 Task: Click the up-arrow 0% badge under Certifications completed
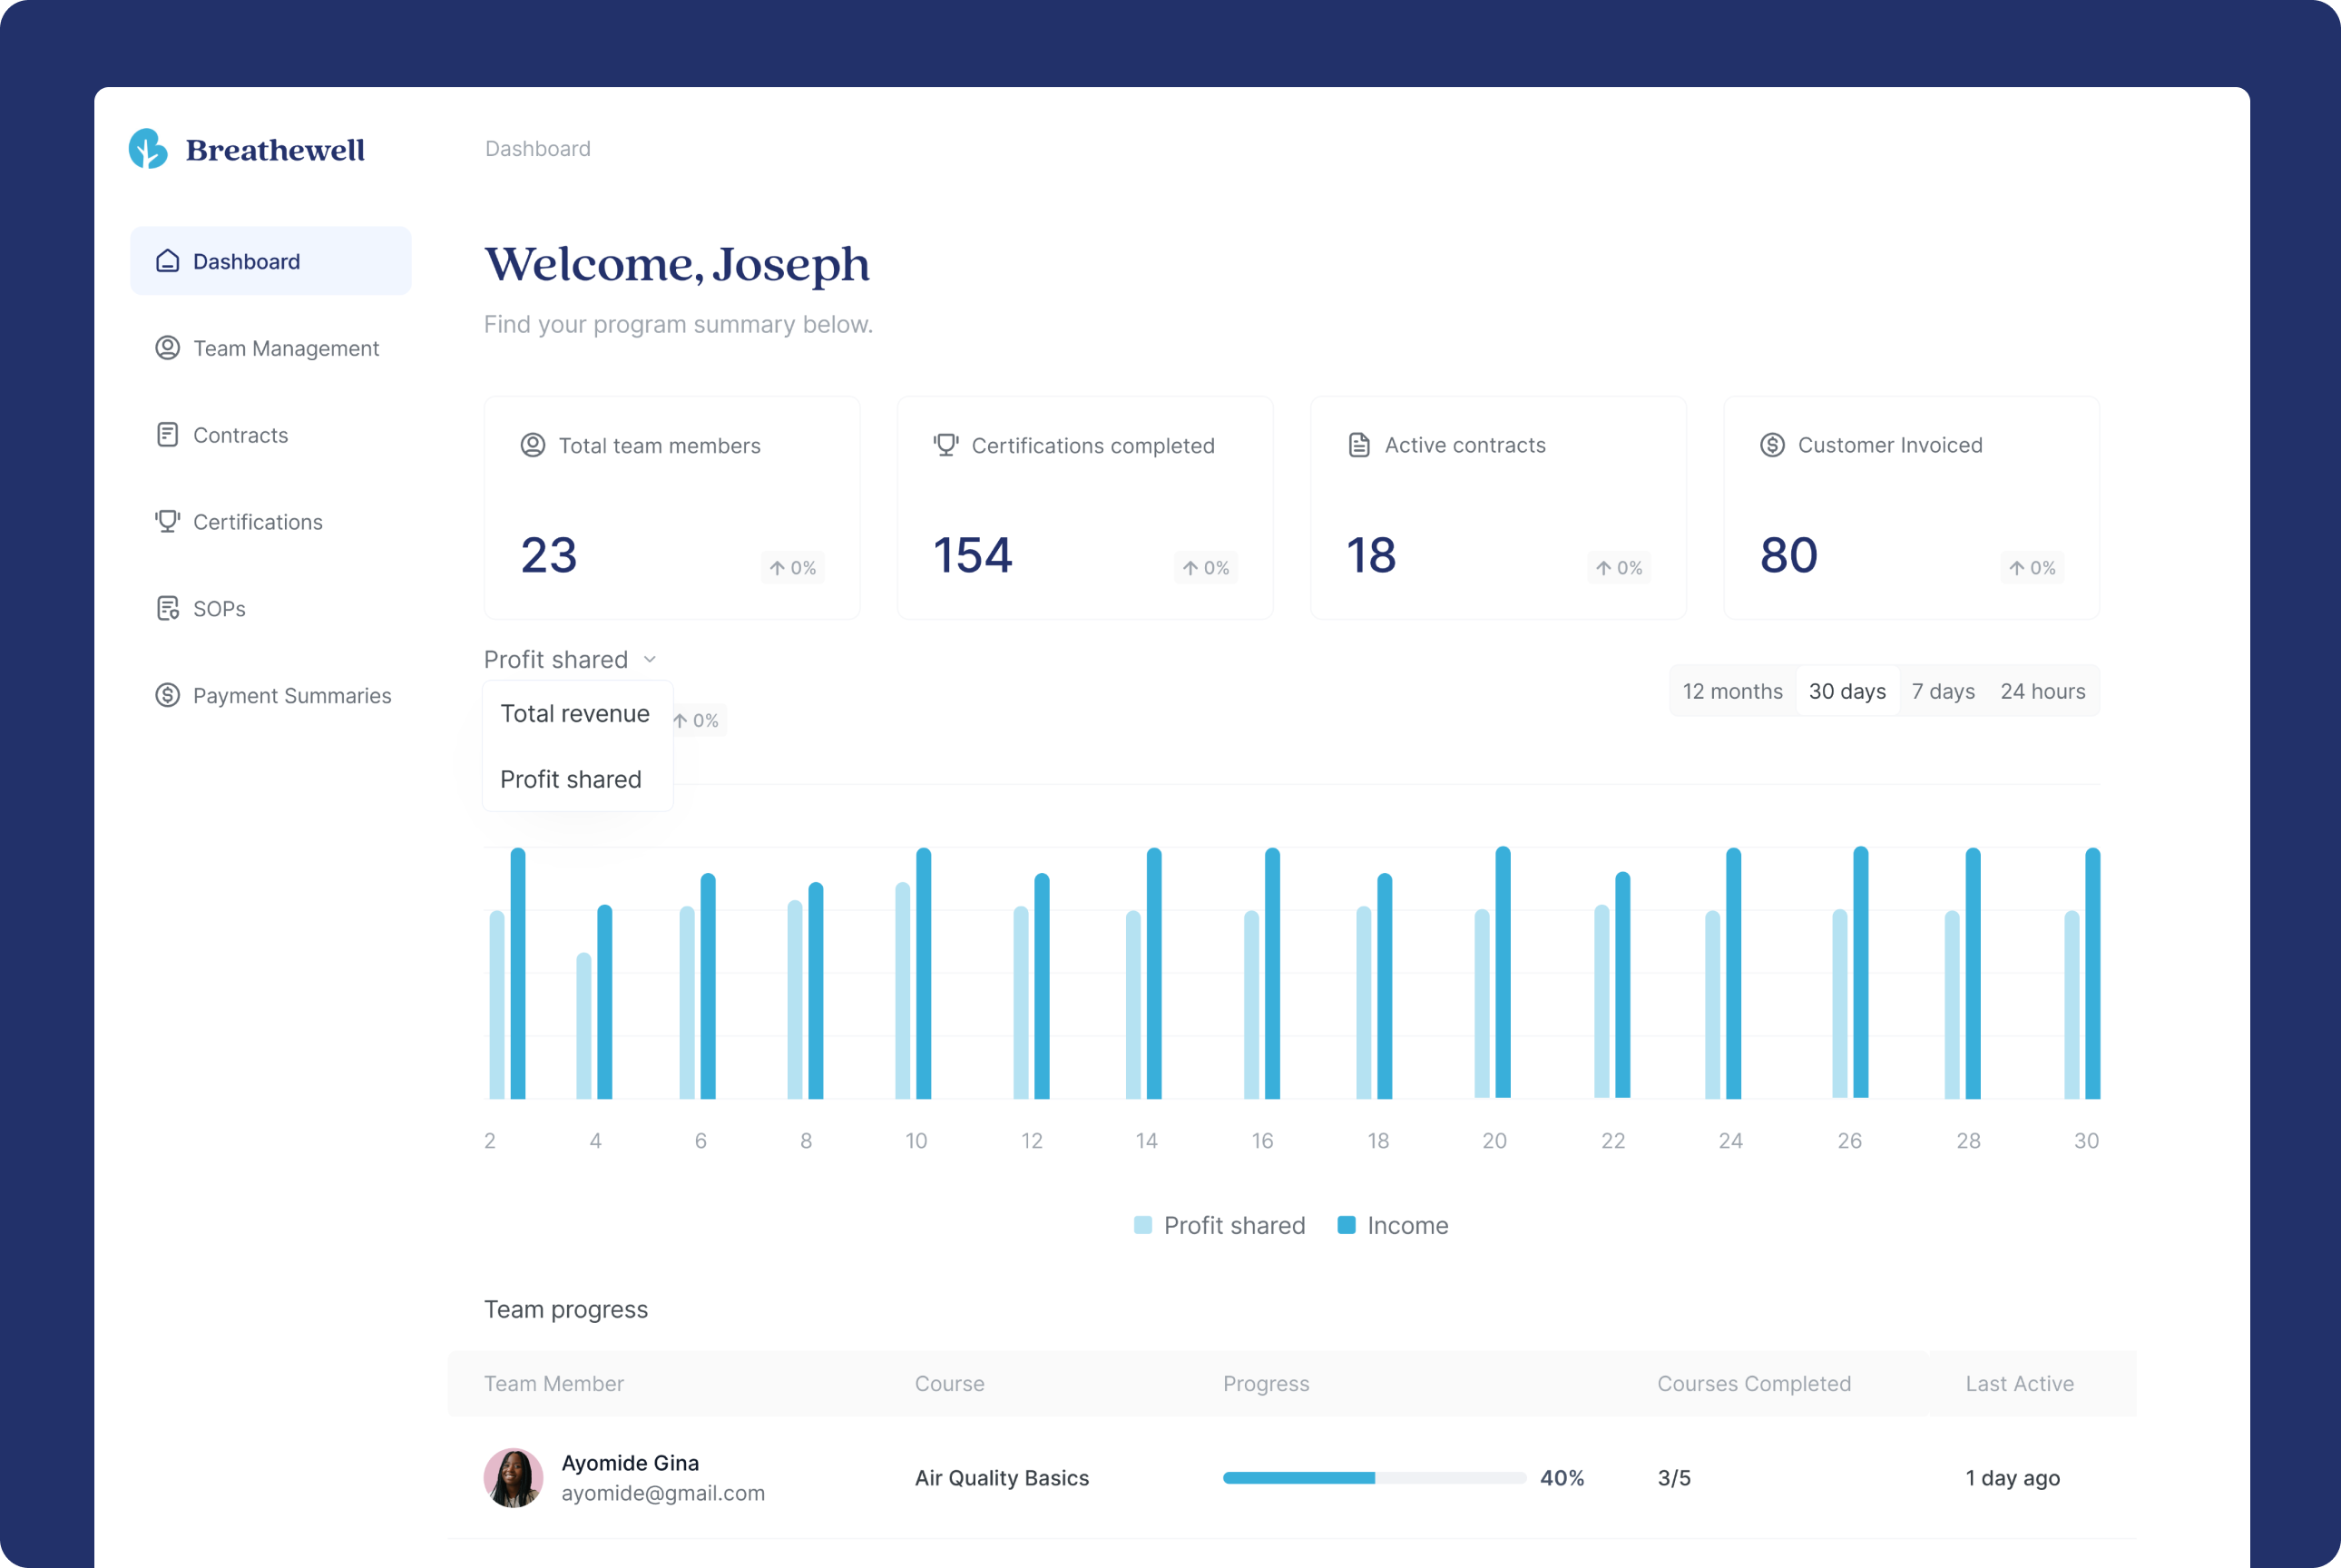tap(1206, 568)
